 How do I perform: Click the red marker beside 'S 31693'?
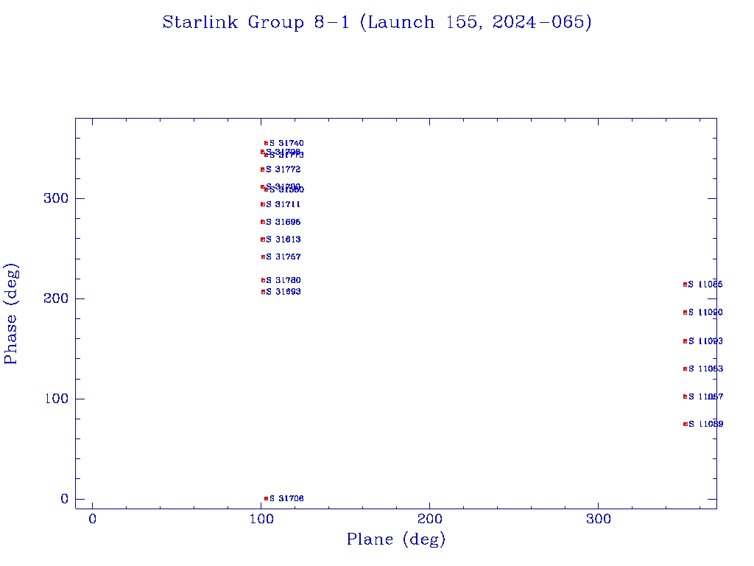click(263, 292)
